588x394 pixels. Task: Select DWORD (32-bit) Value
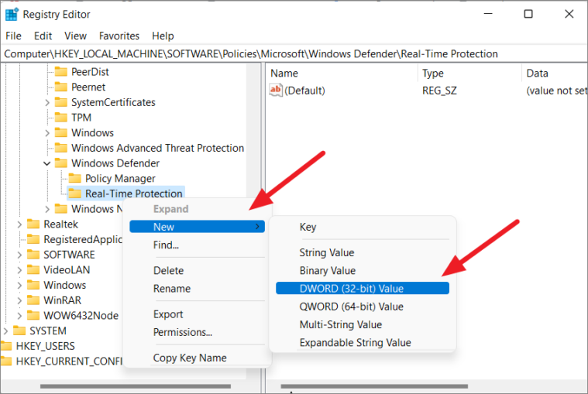(363, 289)
